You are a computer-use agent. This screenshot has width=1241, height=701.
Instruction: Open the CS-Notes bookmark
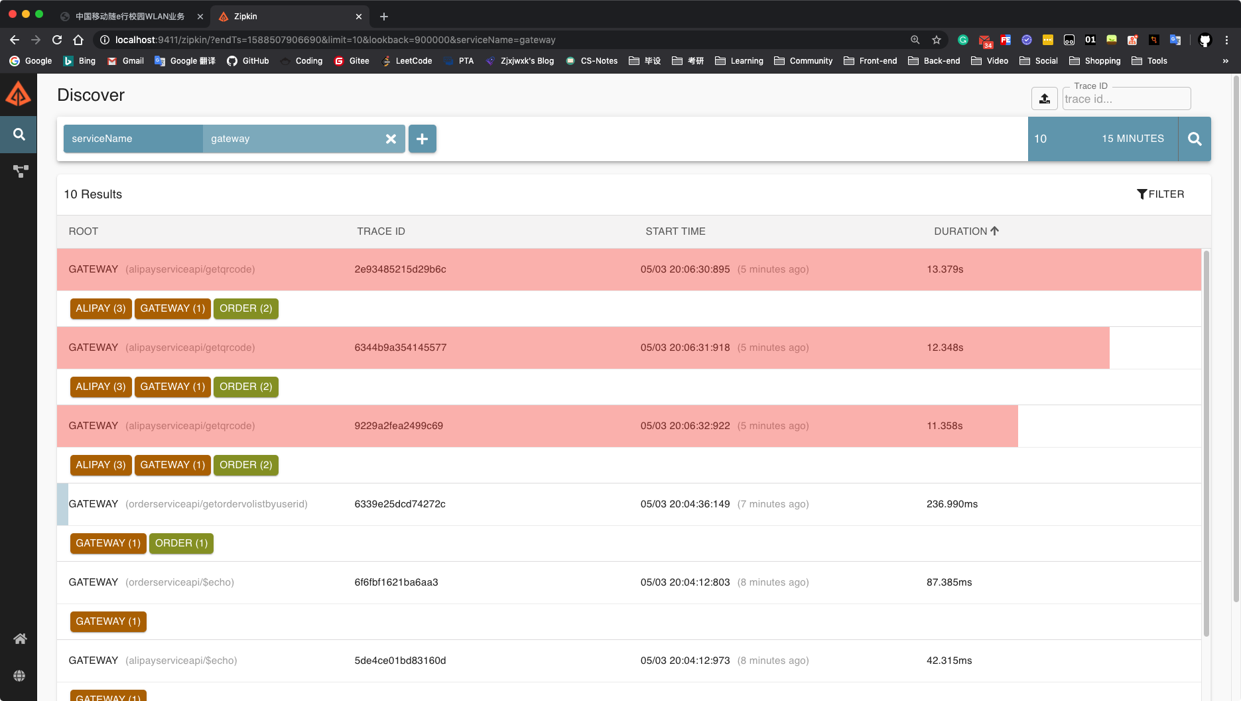pos(592,60)
